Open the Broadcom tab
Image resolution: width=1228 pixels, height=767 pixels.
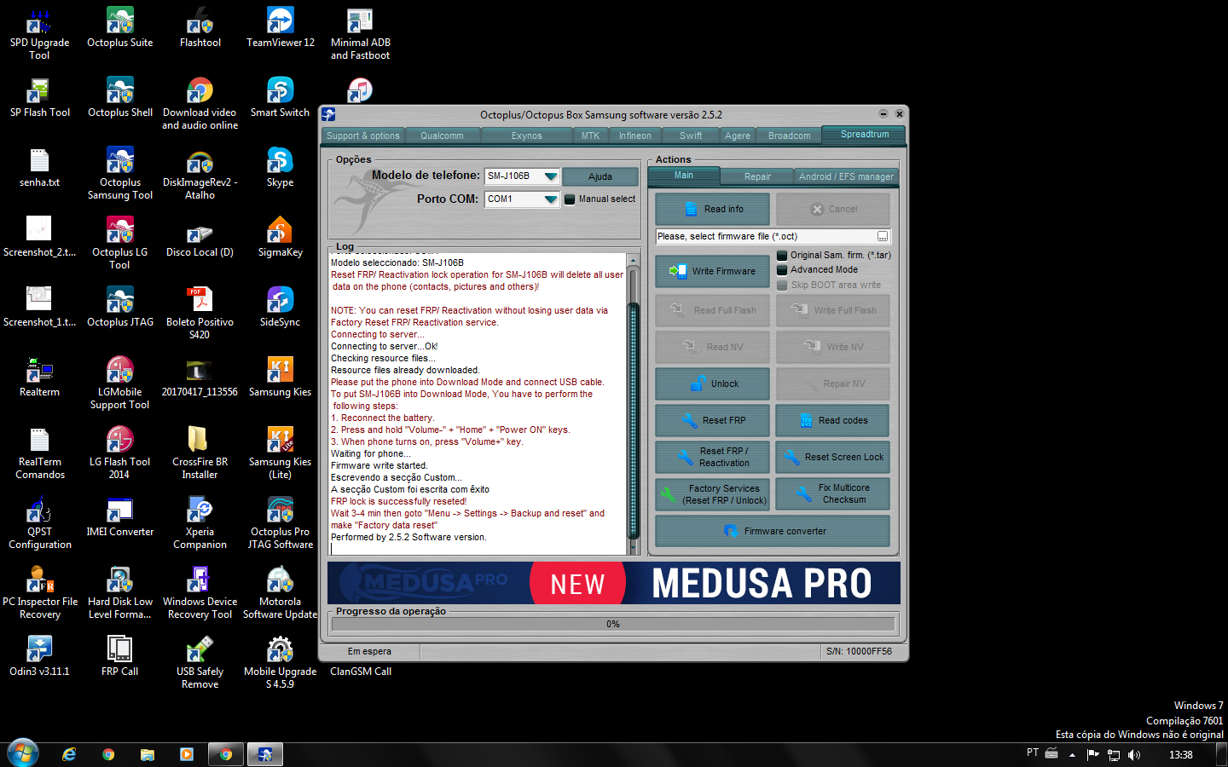pyautogui.click(x=790, y=136)
